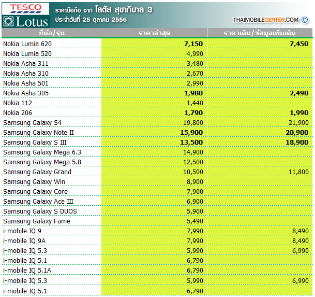Select the Nokia 206 row name
Image resolution: width=315 pixels, height=297 pixels.
coord(18,113)
